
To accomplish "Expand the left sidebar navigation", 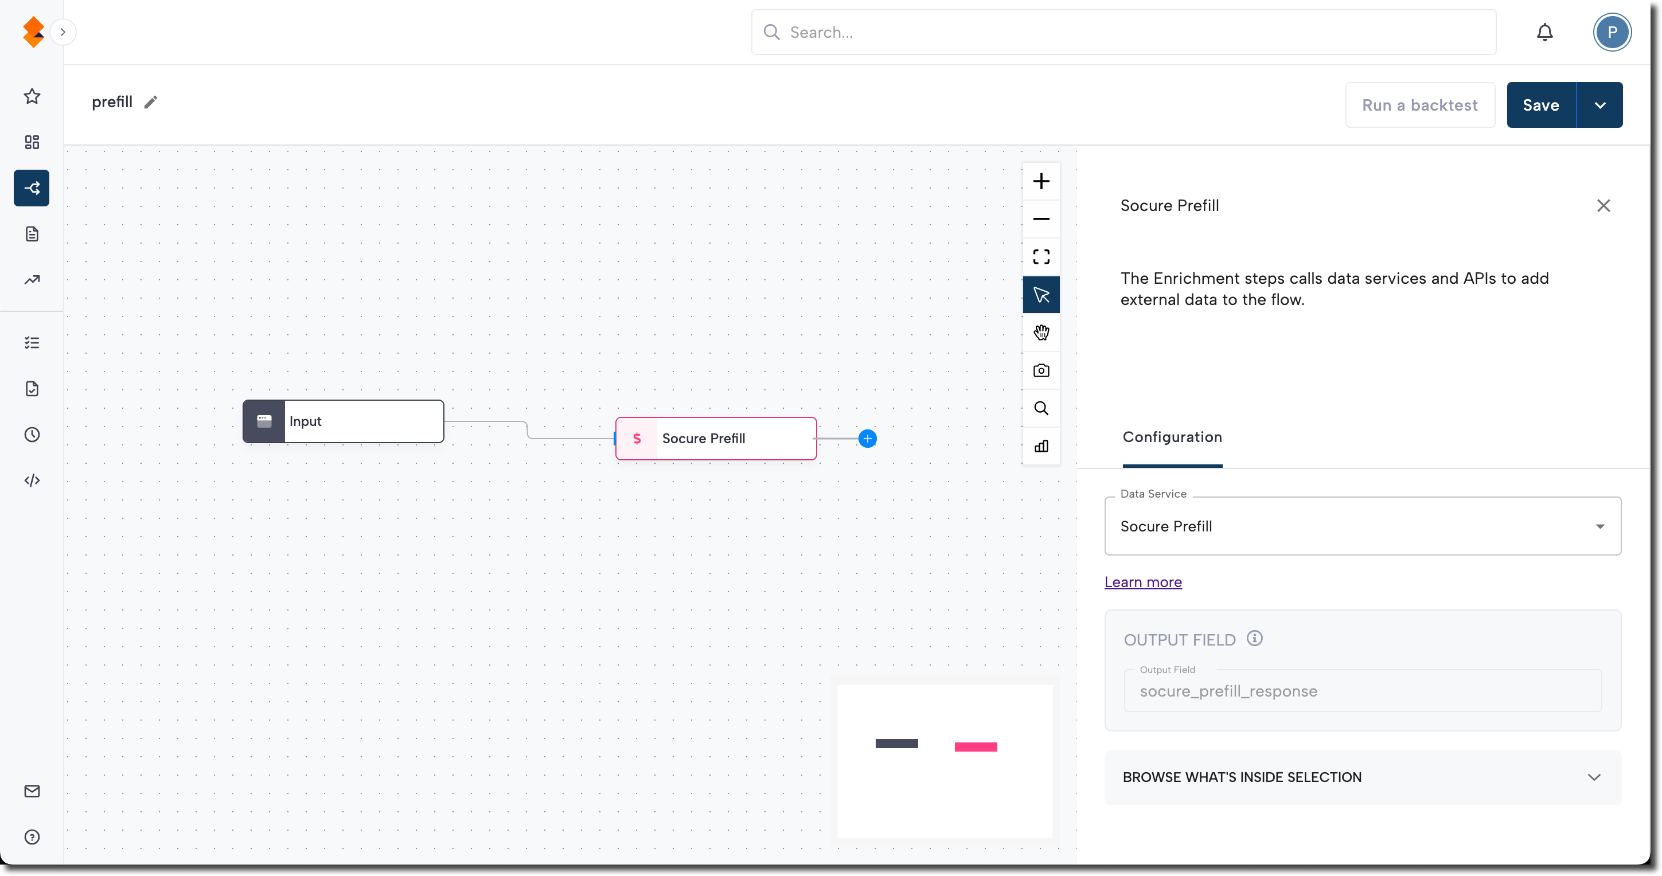I will point(63,32).
